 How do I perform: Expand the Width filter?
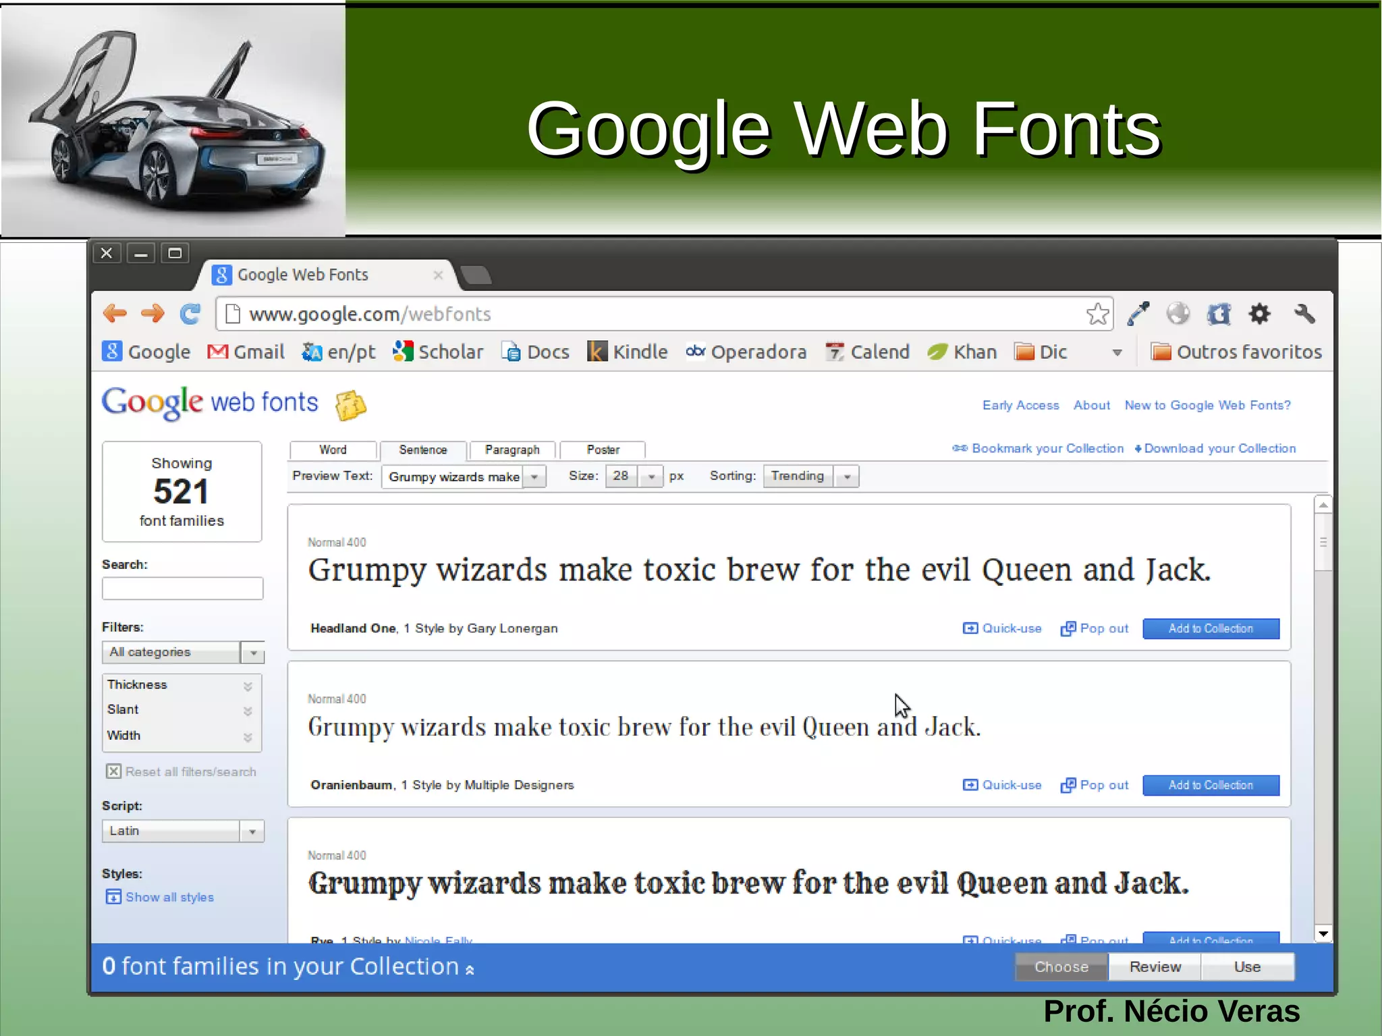(182, 736)
